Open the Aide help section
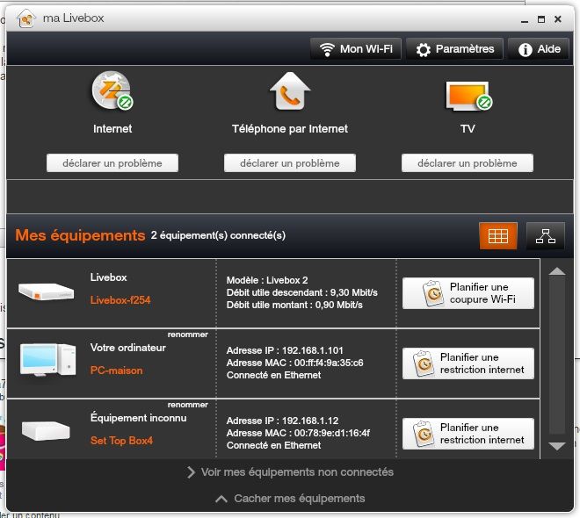This screenshot has height=518, width=580. click(x=539, y=49)
